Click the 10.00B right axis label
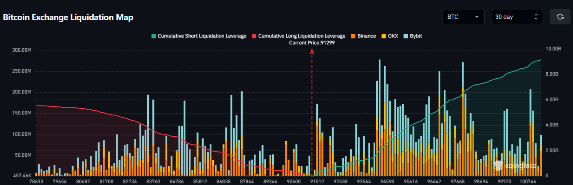Image resolution: width=573 pixels, height=185 pixels. pyautogui.click(x=552, y=49)
